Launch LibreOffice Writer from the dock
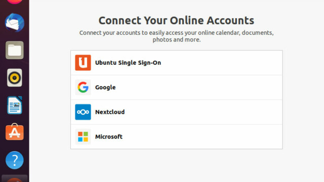Screen dimensions: 324x182 coord(15,105)
